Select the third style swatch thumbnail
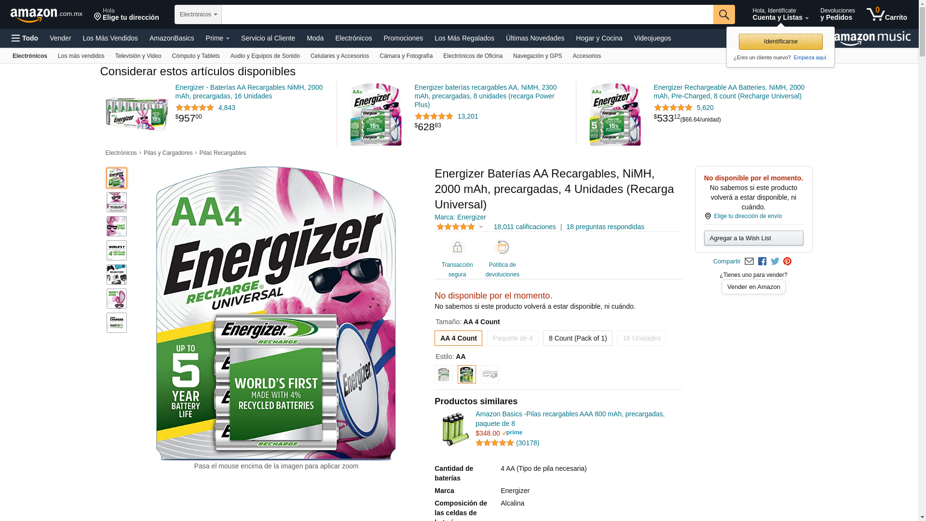 (490, 374)
